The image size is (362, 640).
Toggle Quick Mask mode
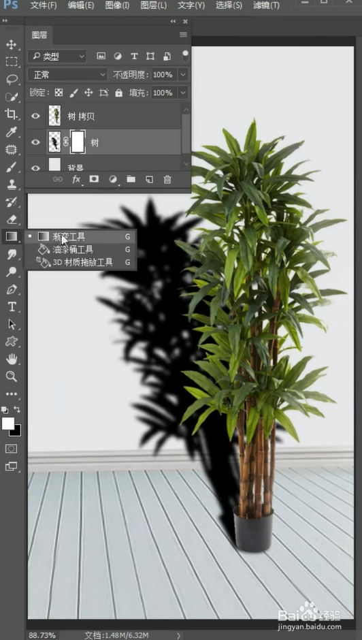[x=12, y=449]
